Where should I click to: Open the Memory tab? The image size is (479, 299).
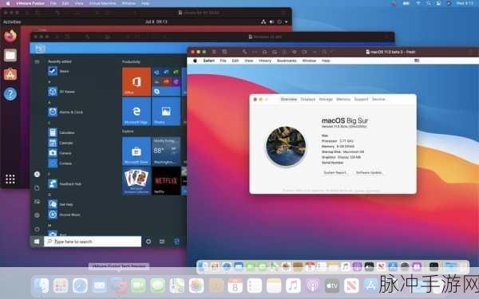point(343,99)
